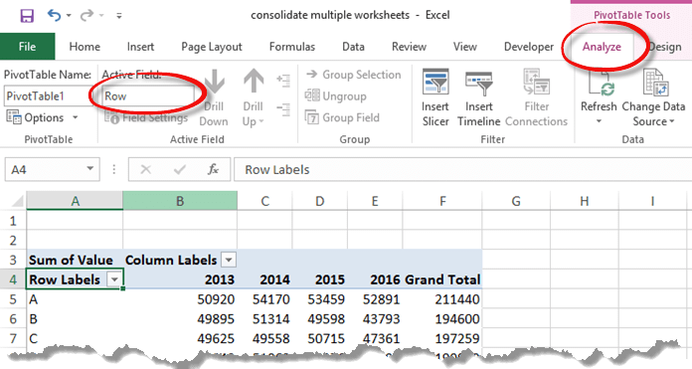Click the Drill Down arrow icon
The image size is (692, 369).
(x=214, y=83)
